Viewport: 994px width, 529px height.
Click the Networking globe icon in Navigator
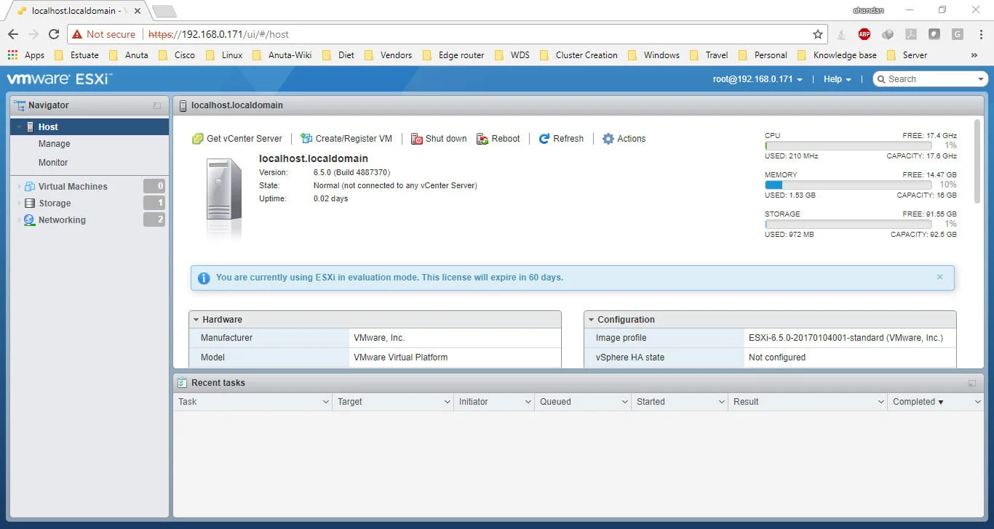(29, 220)
